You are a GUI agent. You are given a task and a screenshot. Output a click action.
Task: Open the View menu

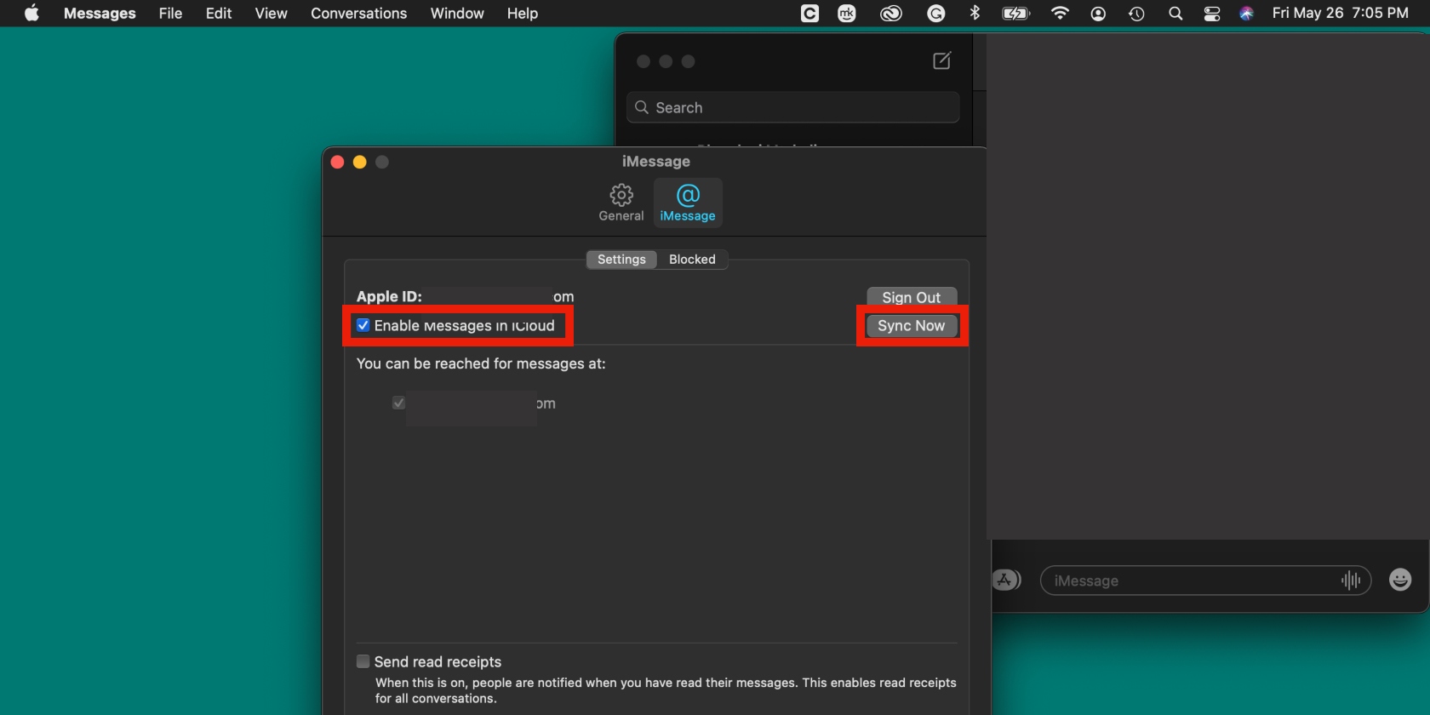271,13
